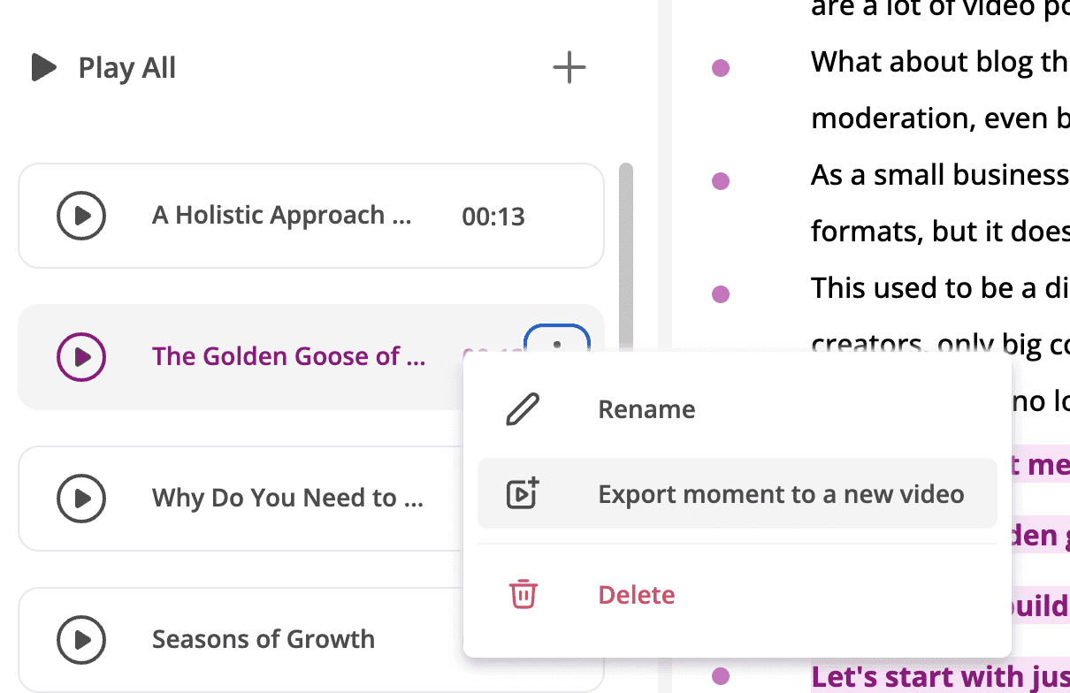Viewport: 1070px width, 693px height.
Task: Close the three-dot options menu button
Action: pyautogui.click(x=557, y=340)
